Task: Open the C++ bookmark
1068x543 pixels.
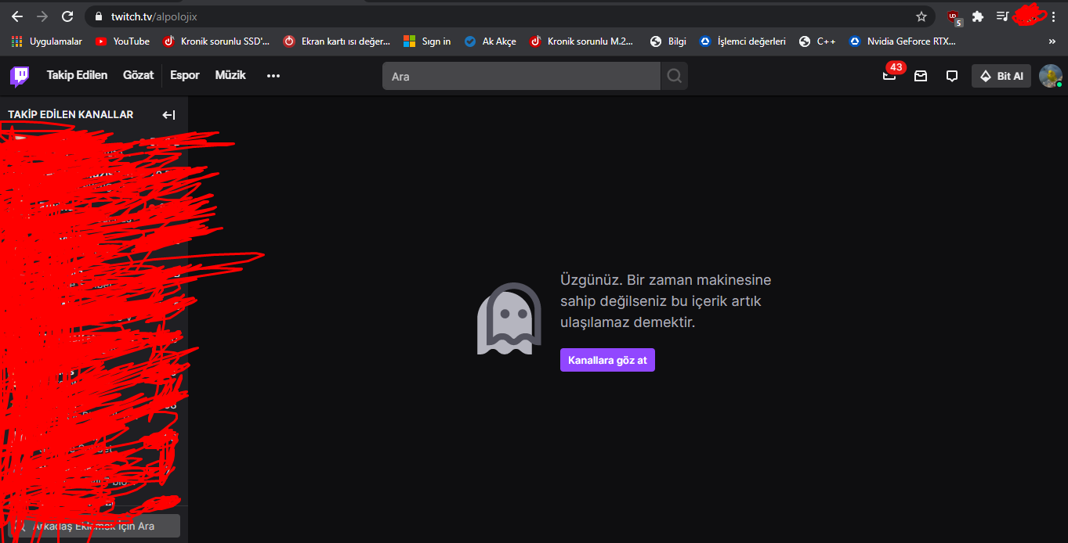Action: pos(817,41)
